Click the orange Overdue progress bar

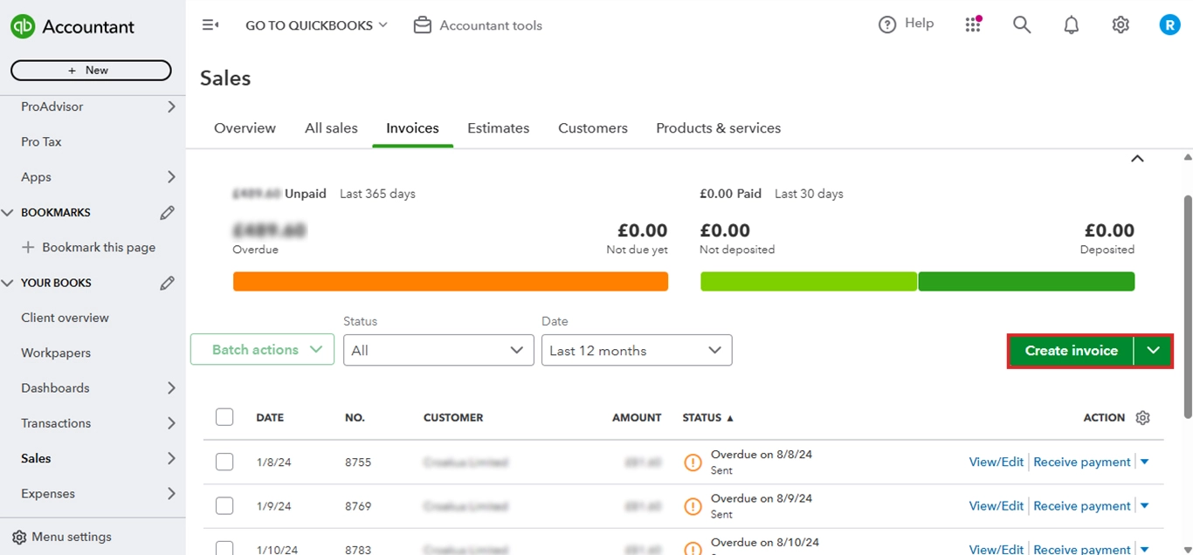(x=450, y=281)
